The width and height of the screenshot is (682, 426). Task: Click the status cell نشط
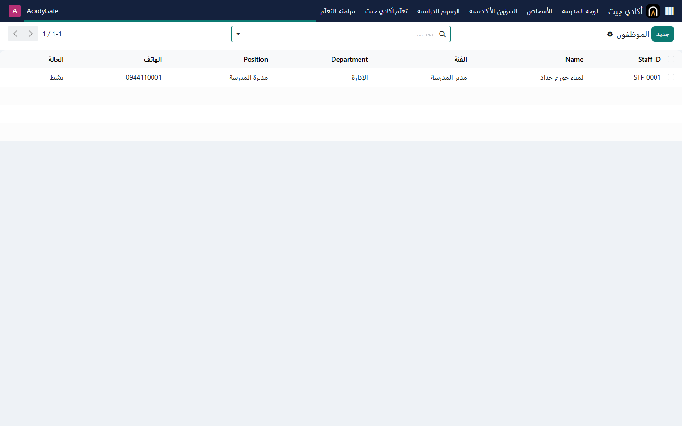(56, 77)
